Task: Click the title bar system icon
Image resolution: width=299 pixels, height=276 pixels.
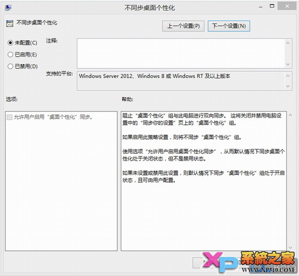Action: [8, 8]
